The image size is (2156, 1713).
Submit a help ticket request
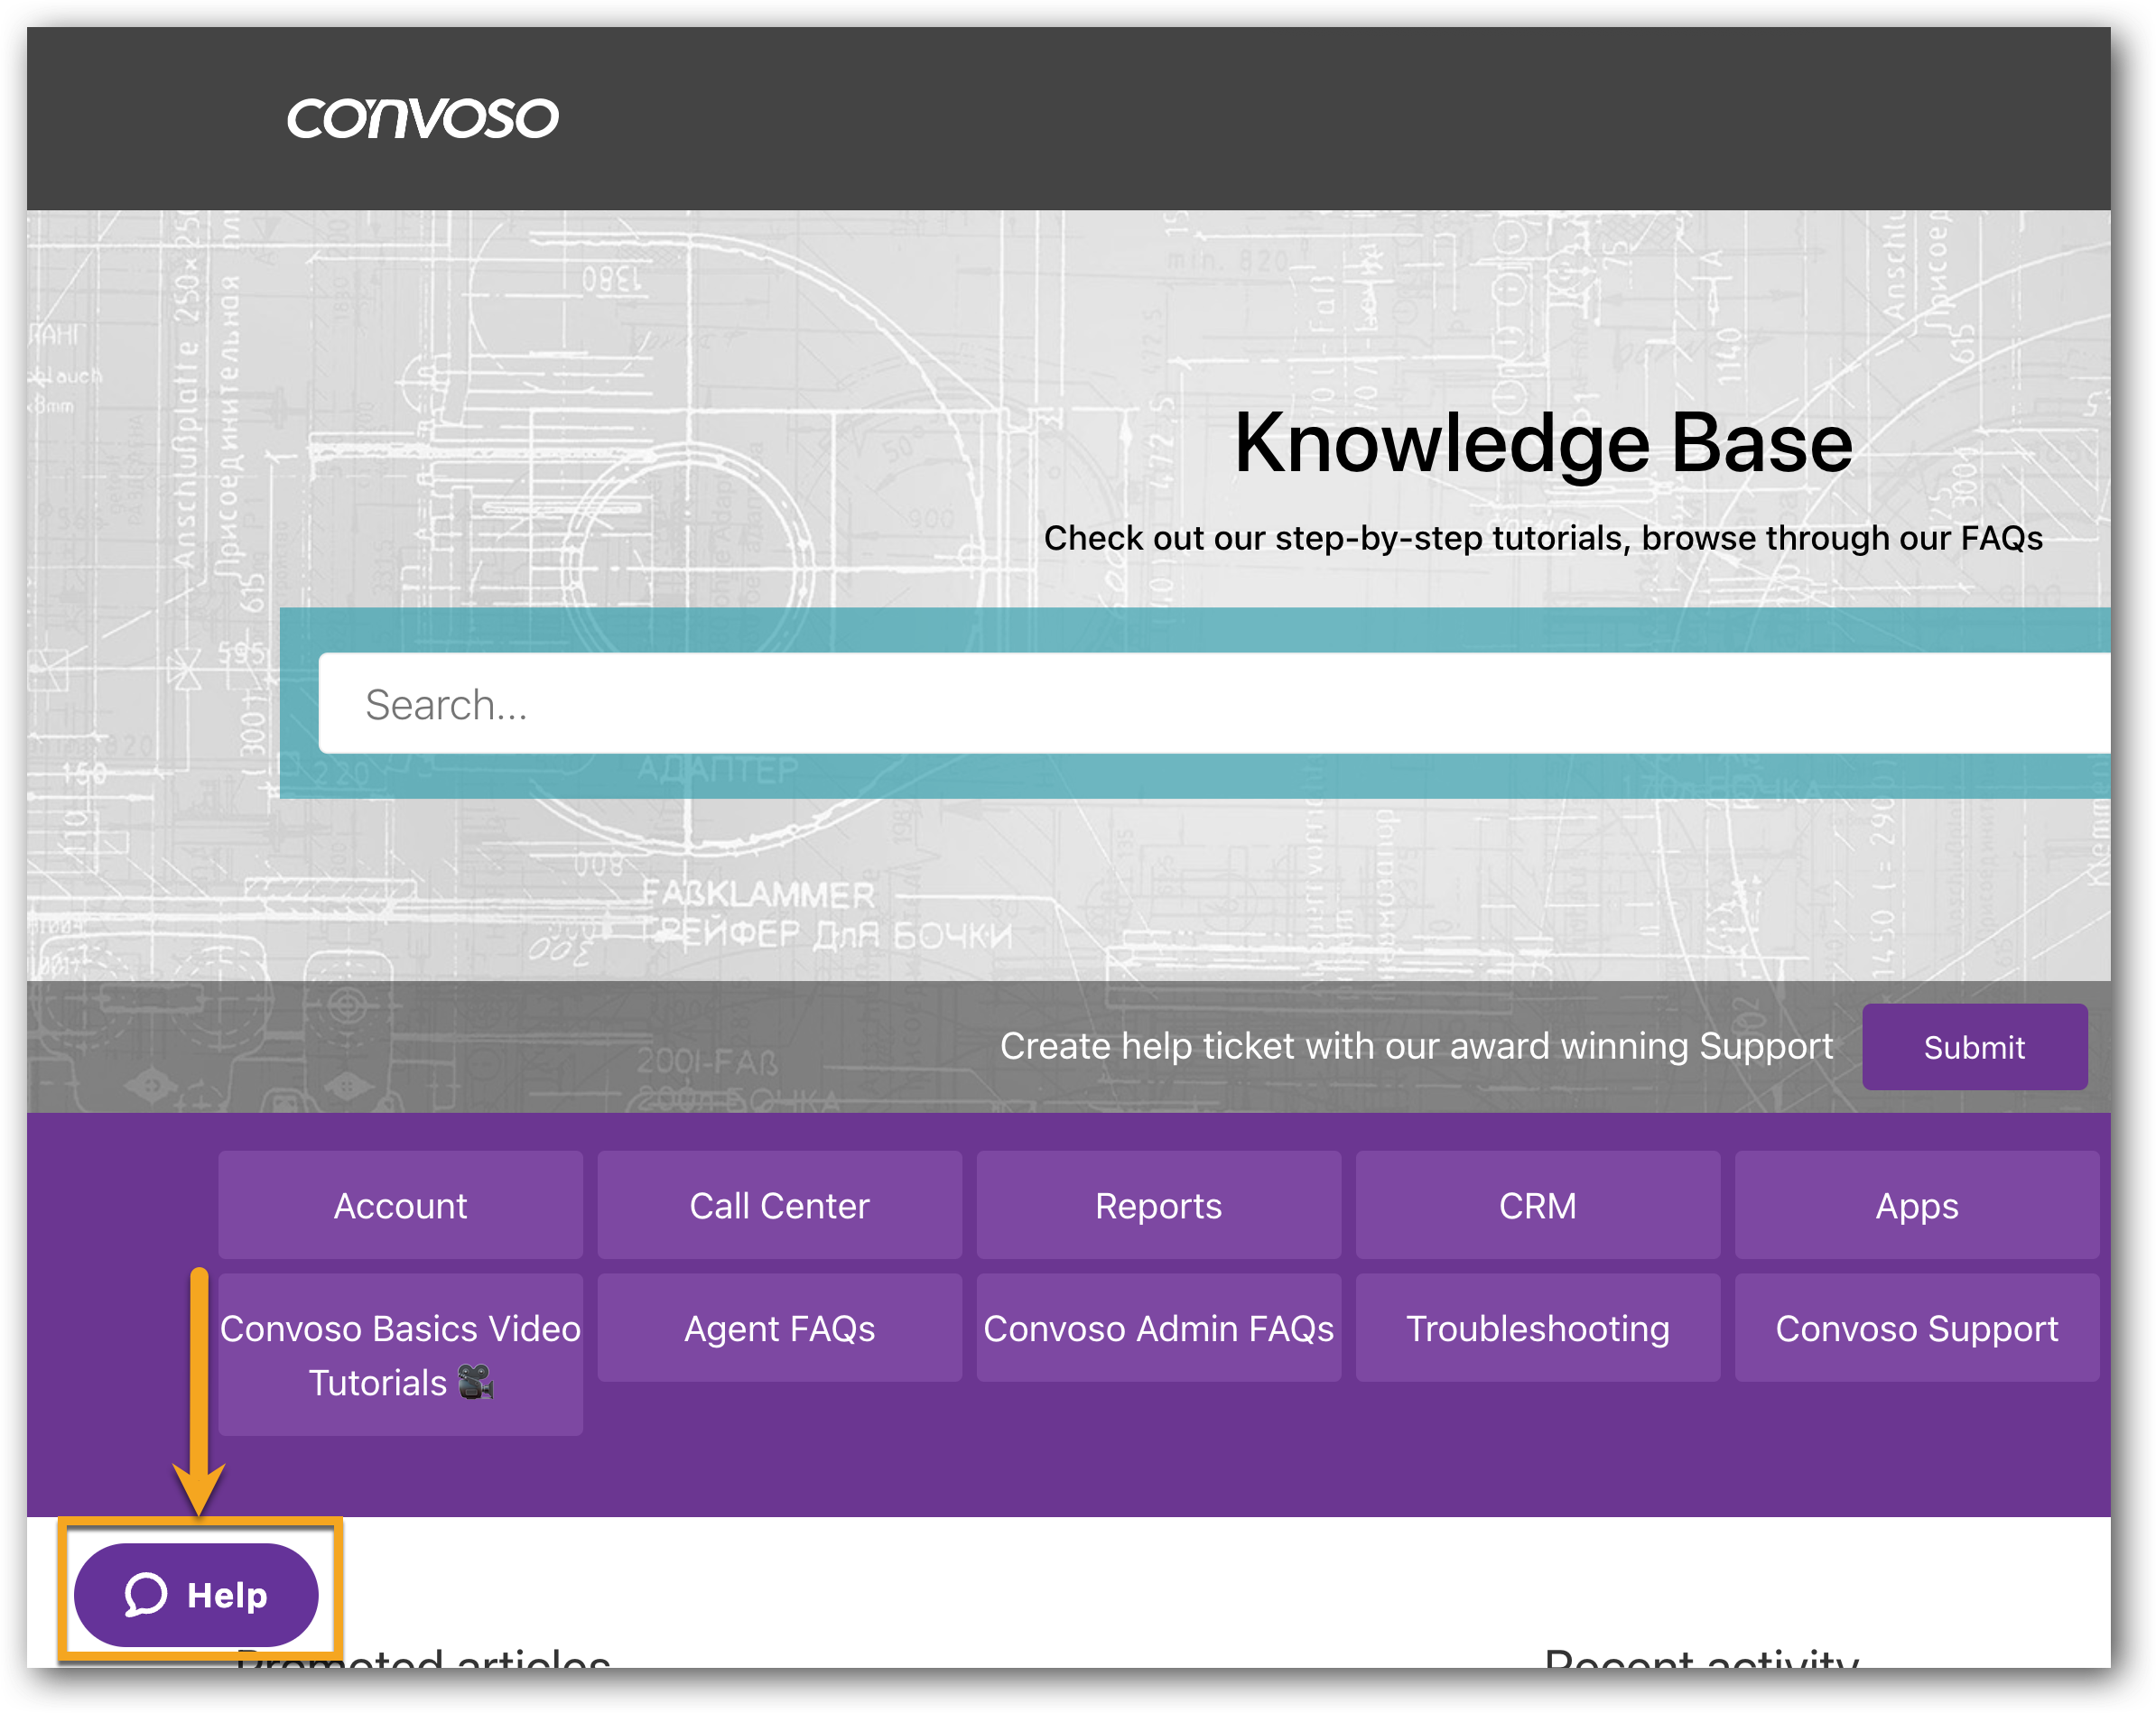[x=1974, y=1046]
